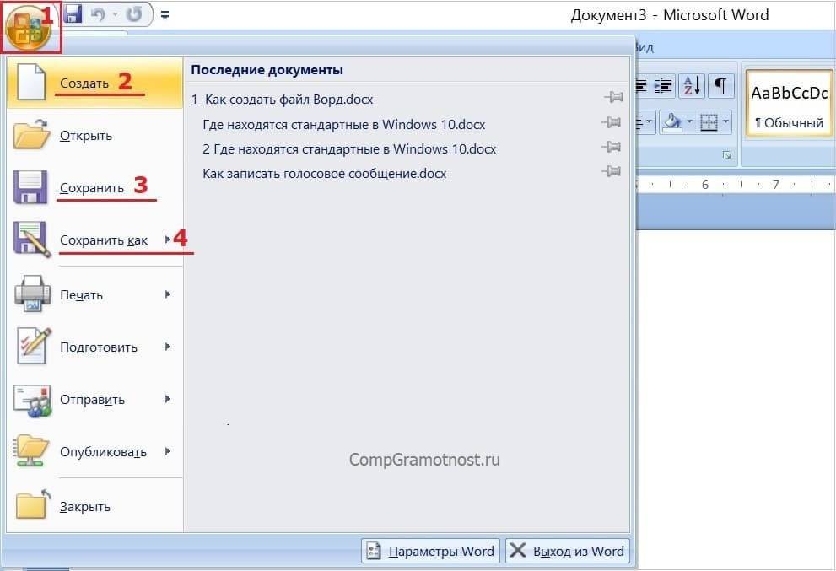The height and width of the screenshot is (571, 836).
Task: Click the alphabetical Sort icon
Action: click(x=692, y=86)
